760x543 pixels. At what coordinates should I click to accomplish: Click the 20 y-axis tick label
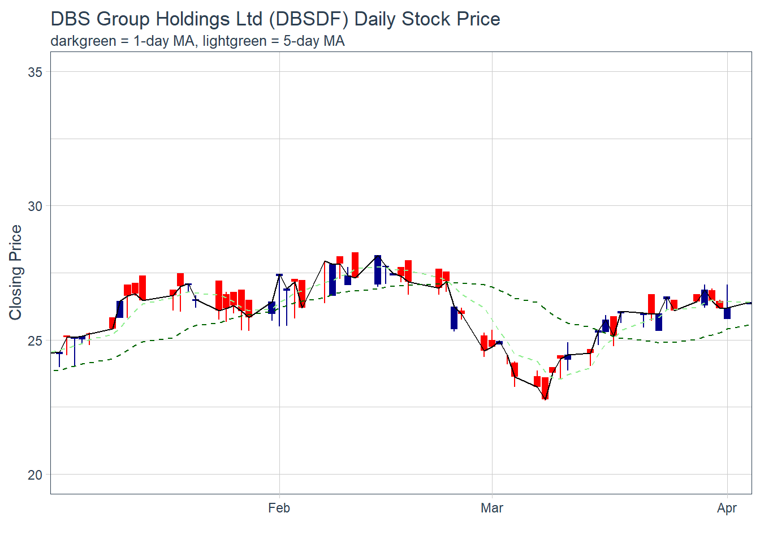click(x=35, y=475)
